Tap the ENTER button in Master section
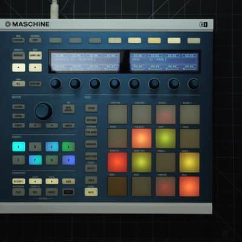 tap(68, 125)
